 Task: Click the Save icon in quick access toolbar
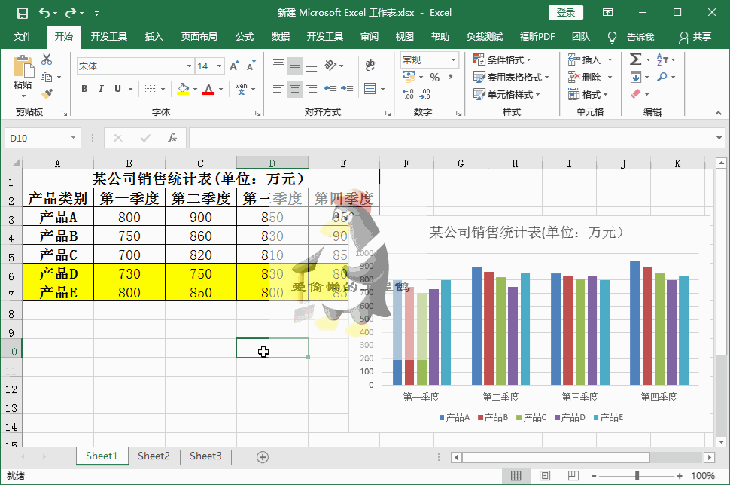[22, 13]
